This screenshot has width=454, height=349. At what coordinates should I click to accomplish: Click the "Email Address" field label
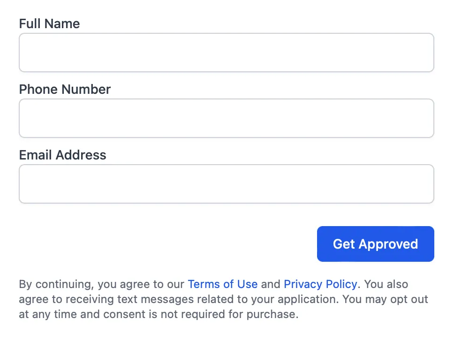[x=62, y=155]
